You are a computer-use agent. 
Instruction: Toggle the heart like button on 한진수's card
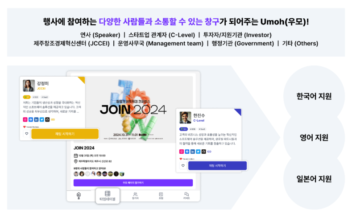click(x=182, y=166)
